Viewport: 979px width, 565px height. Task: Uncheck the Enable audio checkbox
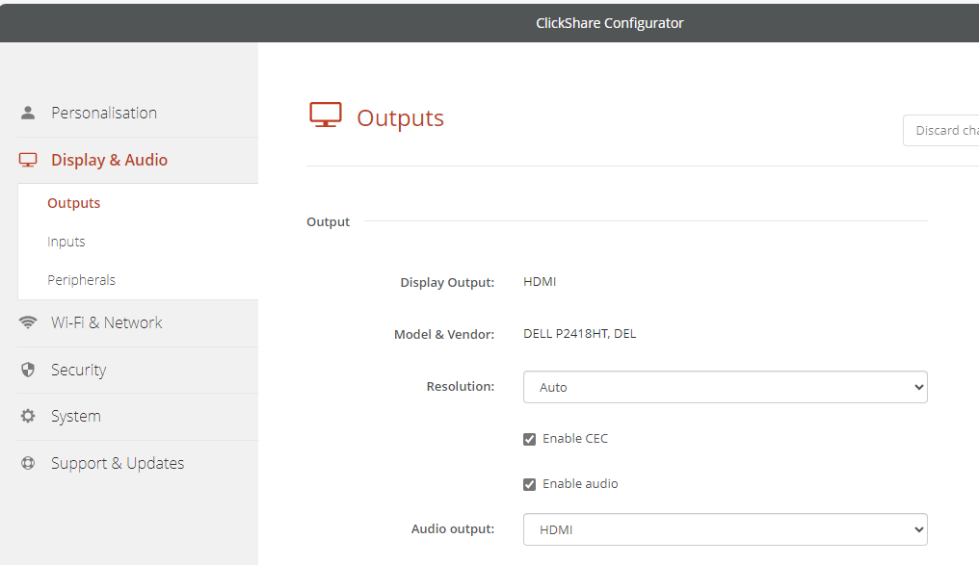tap(529, 484)
